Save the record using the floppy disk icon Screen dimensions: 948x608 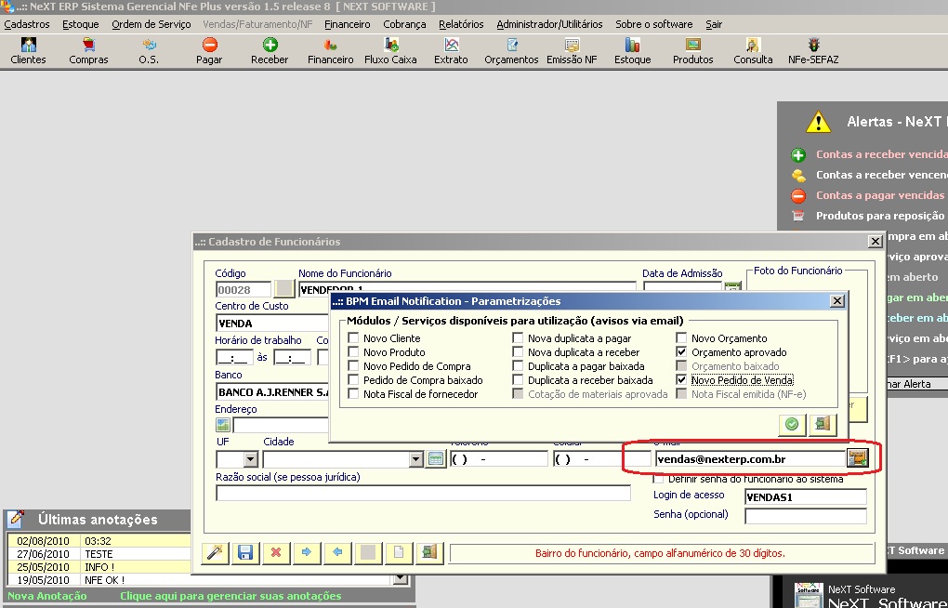[x=244, y=552]
